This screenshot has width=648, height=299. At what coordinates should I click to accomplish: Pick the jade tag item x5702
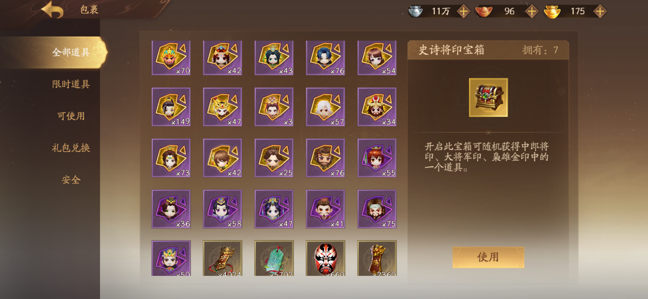tap(274, 258)
